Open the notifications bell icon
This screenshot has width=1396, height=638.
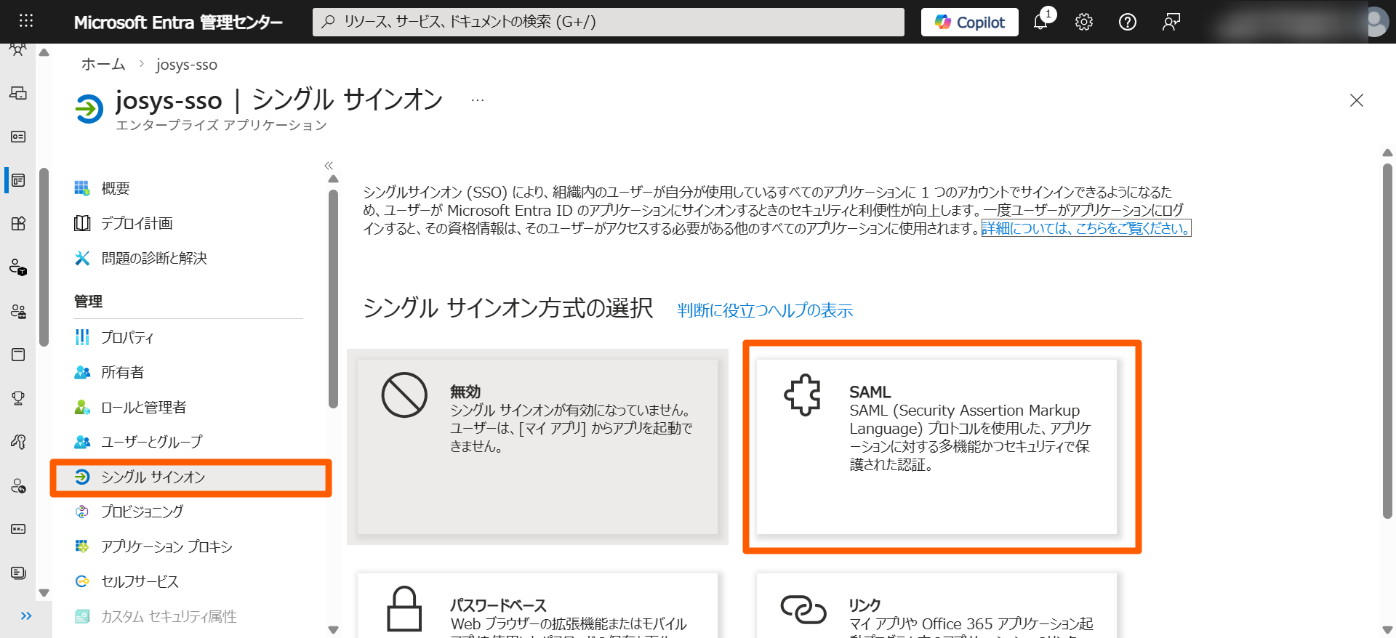1040,22
